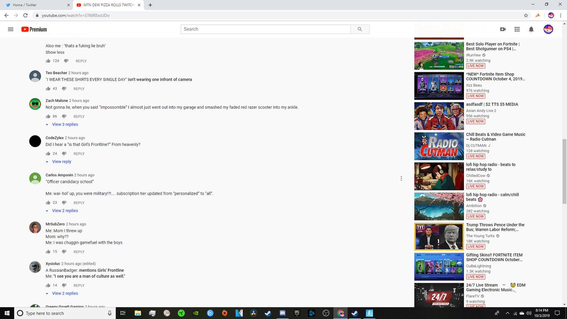Open Discord from the taskbar
The width and height of the screenshot is (567, 319).
(x=283, y=313)
